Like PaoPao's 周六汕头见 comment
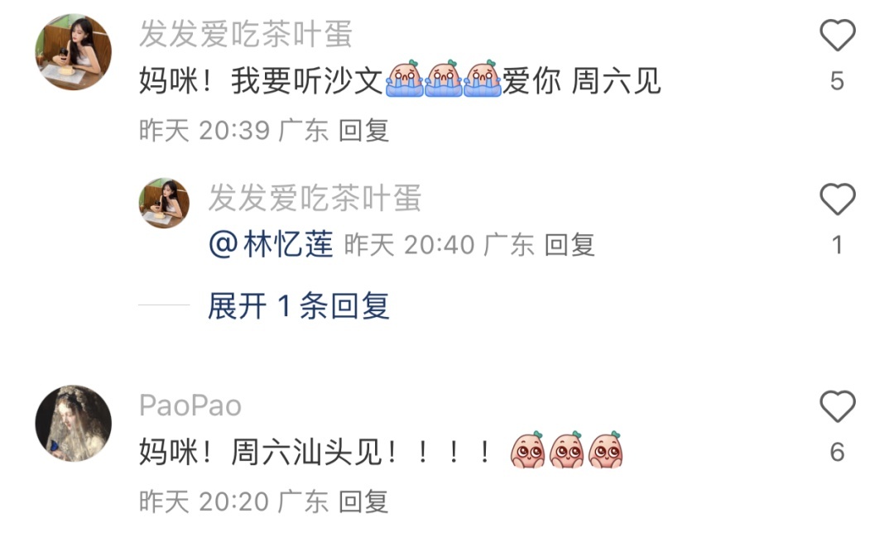 pos(837,406)
